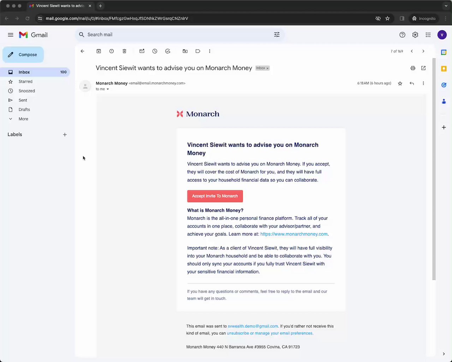Image resolution: width=452 pixels, height=362 pixels.
Task: Create a new label plus
Action: (x=65, y=135)
